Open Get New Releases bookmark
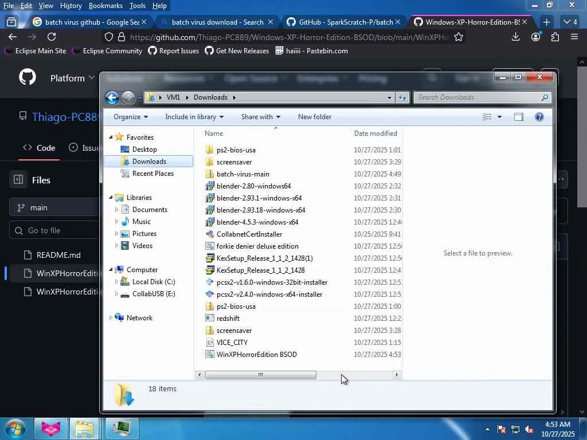Screen dimensions: 587x440 point(237,51)
